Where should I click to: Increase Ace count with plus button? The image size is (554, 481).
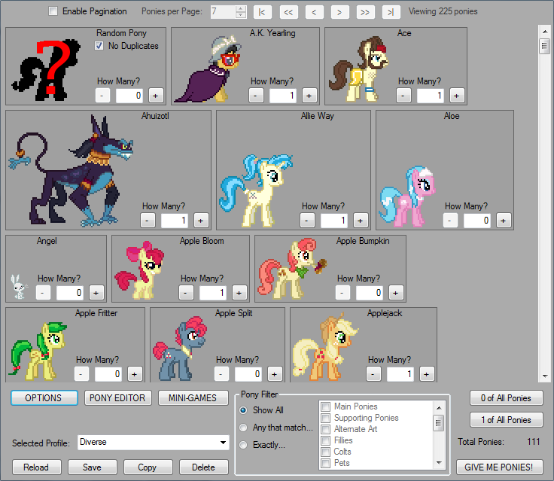click(457, 96)
